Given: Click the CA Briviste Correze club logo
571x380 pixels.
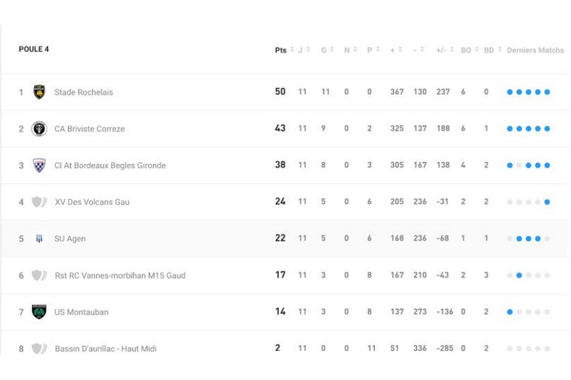Looking at the screenshot, I should click(39, 129).
